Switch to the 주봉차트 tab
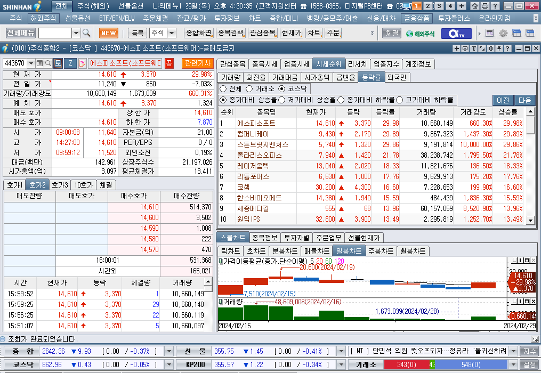This screenshot has height=373, width=541. pos(381,251)
